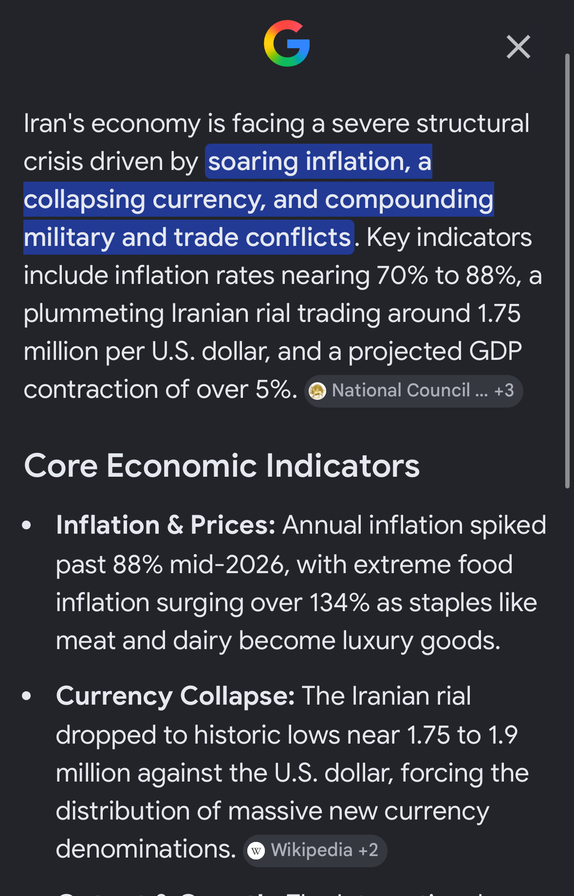Click highlighted 'collapsing currency, and compounding' line
574x896 pixels.
259,200
